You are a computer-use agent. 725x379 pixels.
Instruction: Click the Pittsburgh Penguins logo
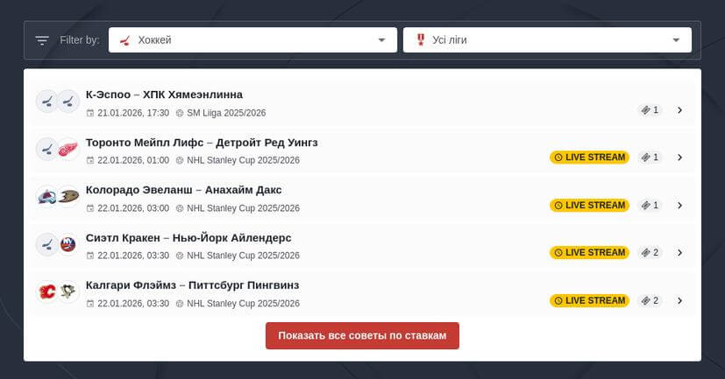tap(68, 291)
